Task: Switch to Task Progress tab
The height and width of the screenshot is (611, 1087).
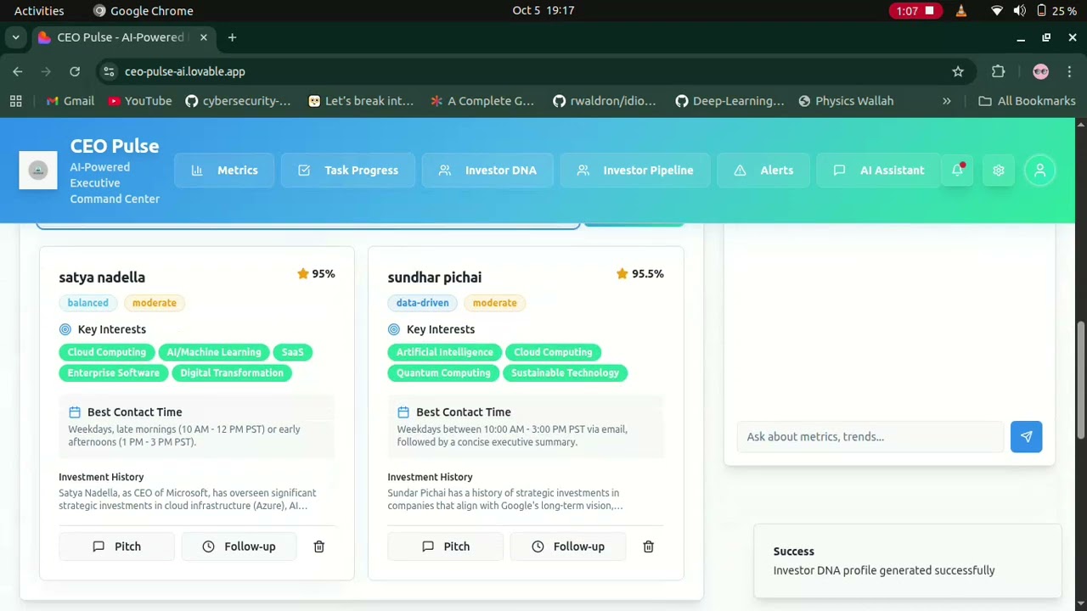Action: click(x=348, y=171)
